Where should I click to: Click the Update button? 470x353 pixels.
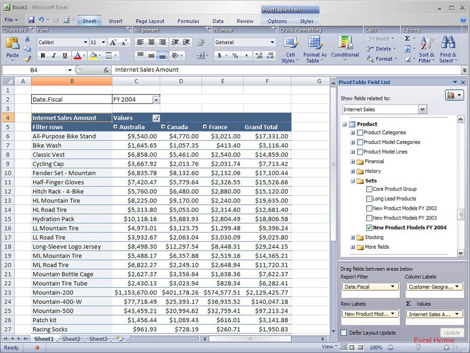tap(452, 333)
